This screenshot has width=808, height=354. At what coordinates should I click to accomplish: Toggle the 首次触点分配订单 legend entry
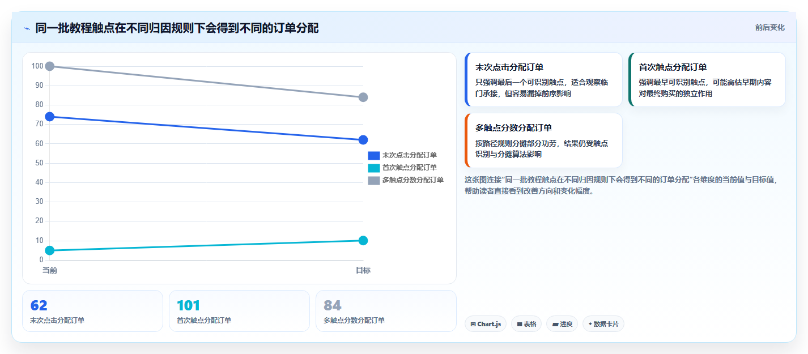(x=402, y=168)
